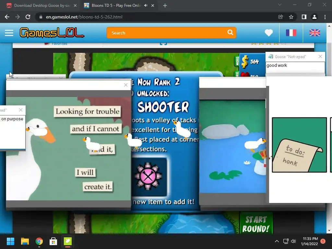The image size is (332, 249).
Task: Close the 'on purpose' notepad window
Action: pos(20,110)
